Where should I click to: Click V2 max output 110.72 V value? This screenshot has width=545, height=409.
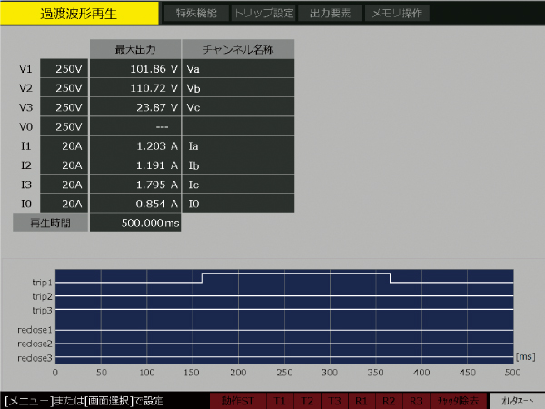pyautogui.click(x=135, y=88)
